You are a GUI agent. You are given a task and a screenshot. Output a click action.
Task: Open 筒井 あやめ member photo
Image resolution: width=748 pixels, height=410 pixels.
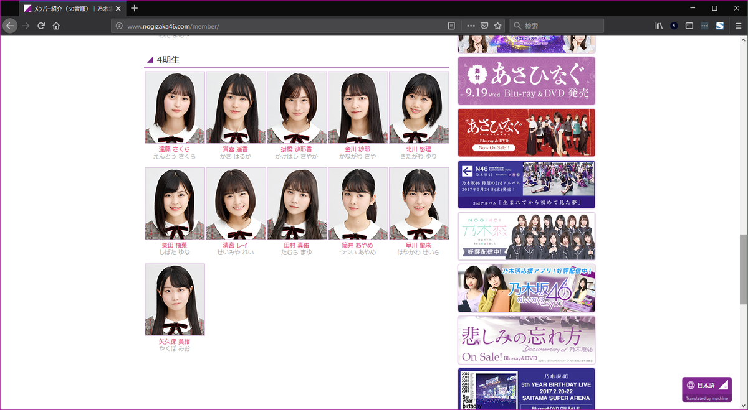click(358, 203)
